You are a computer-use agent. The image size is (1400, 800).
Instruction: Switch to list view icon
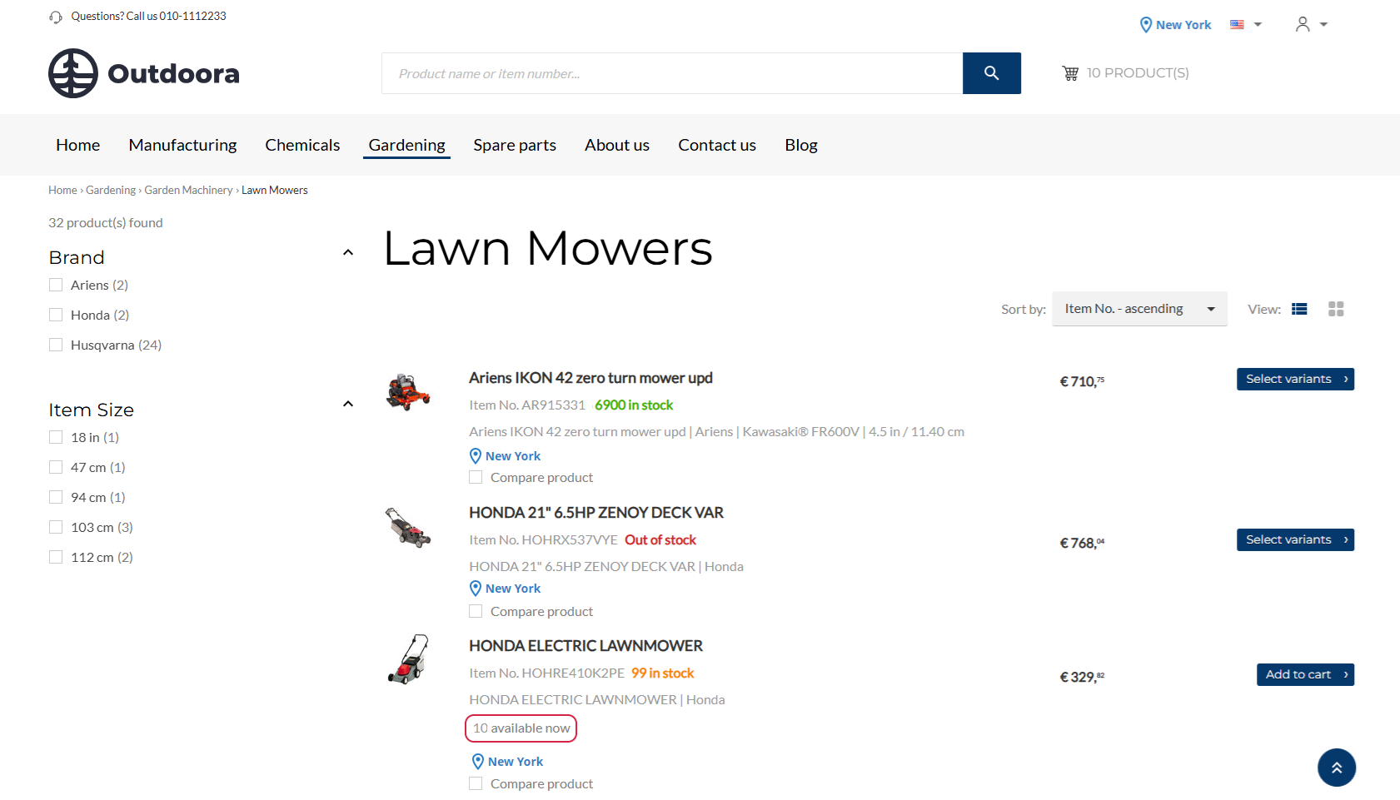(1299, 309)
